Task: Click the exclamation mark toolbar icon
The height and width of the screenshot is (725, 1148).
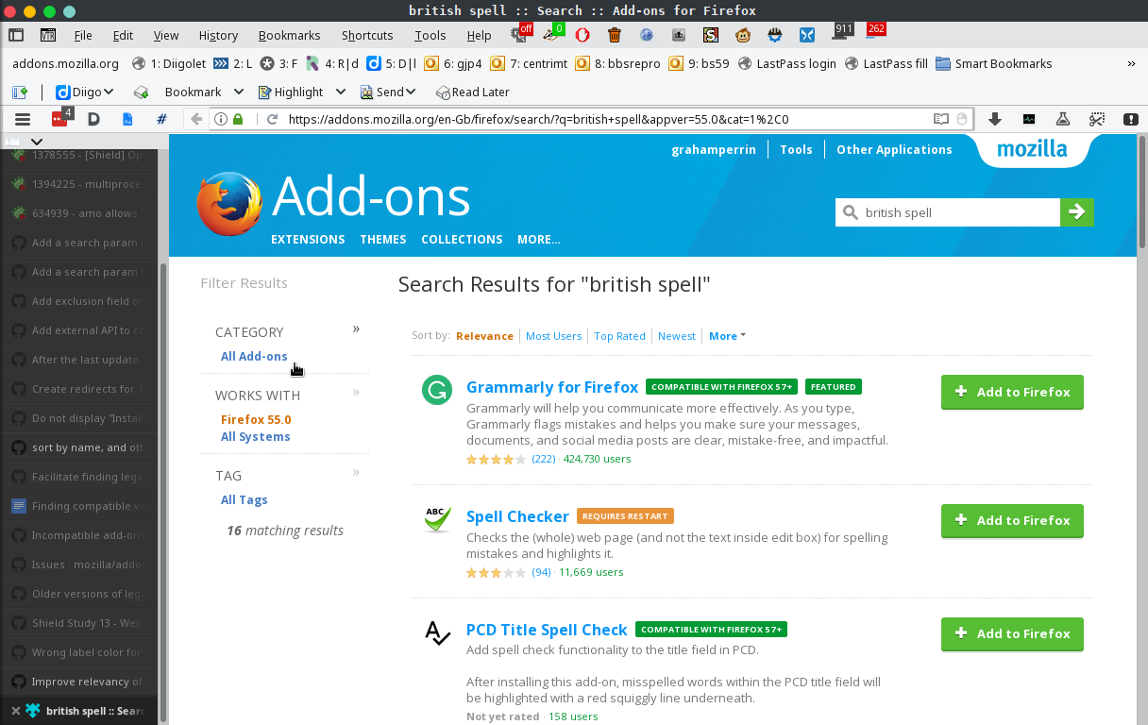Action: click(x=1130, y=119)
